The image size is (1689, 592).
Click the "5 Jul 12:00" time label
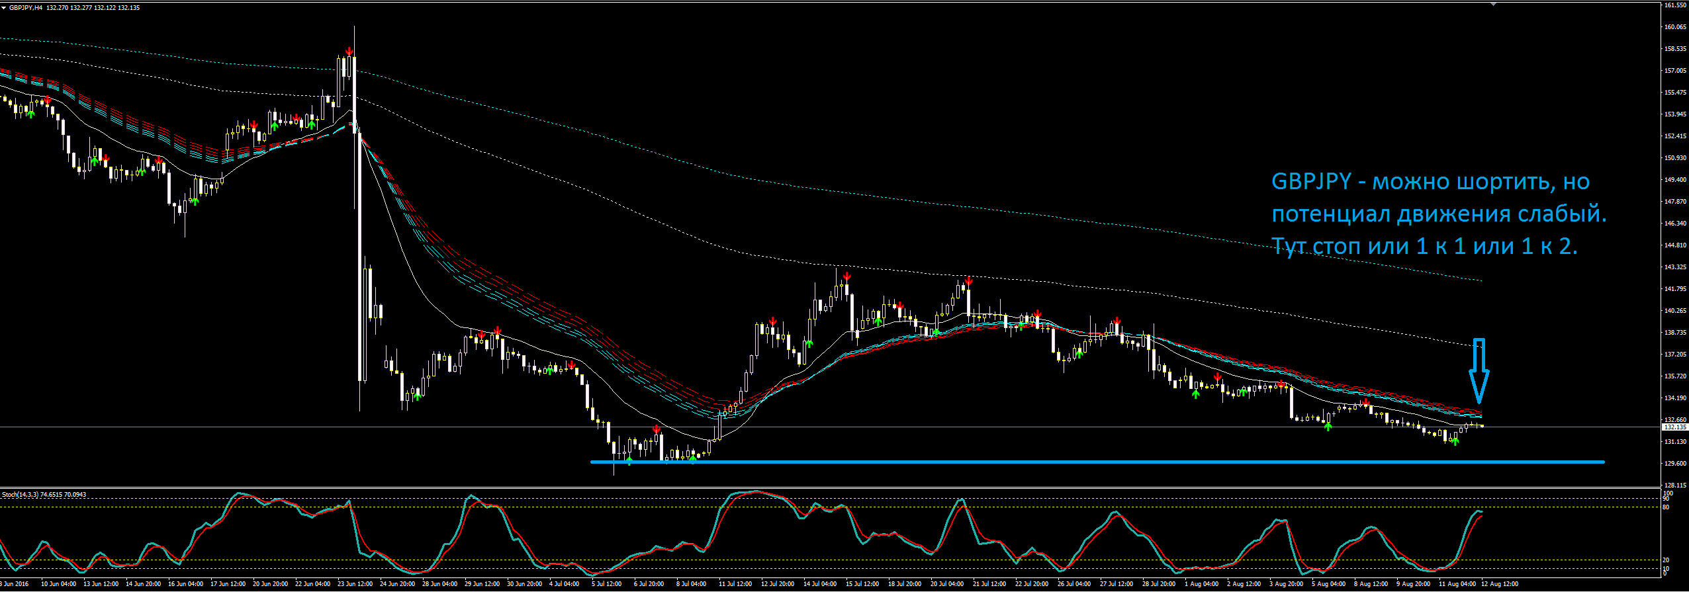(607, 584)
